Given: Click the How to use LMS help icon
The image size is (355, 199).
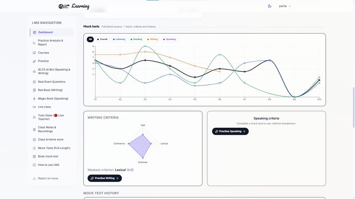Looking at the screenshot, I should point(34,165).
